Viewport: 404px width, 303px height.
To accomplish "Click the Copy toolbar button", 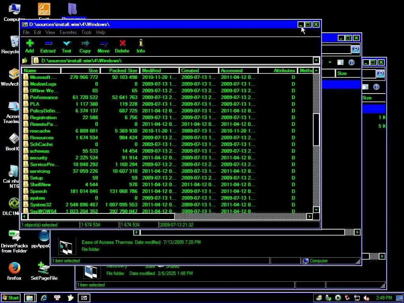I will click(x=85, y=47).
